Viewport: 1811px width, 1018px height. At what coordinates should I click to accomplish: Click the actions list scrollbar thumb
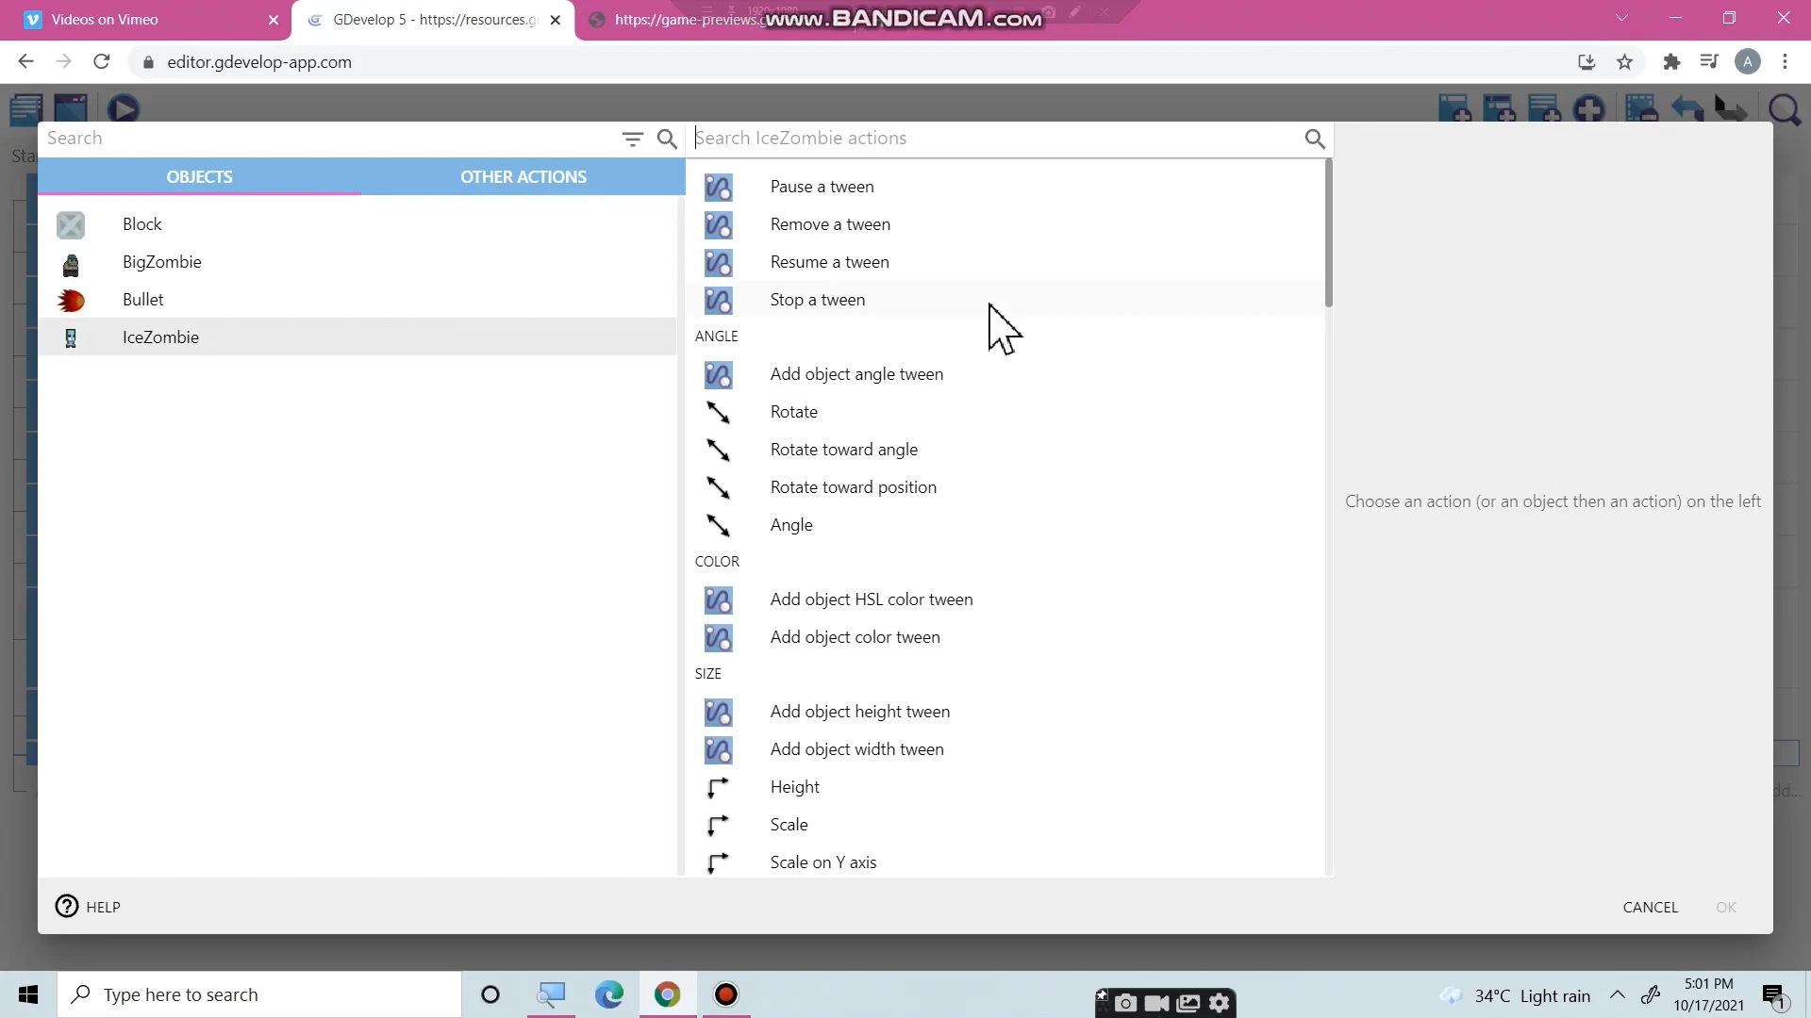click(x=1328, y=233)
